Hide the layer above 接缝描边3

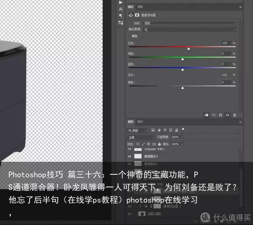(129, 149)
